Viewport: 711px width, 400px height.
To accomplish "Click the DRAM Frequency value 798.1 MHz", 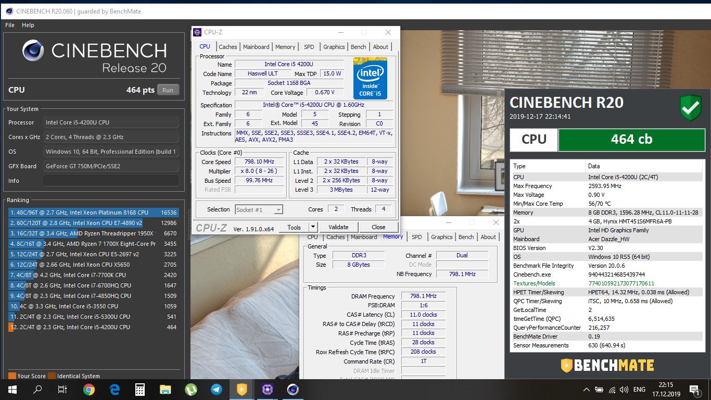I will [423, 296].
